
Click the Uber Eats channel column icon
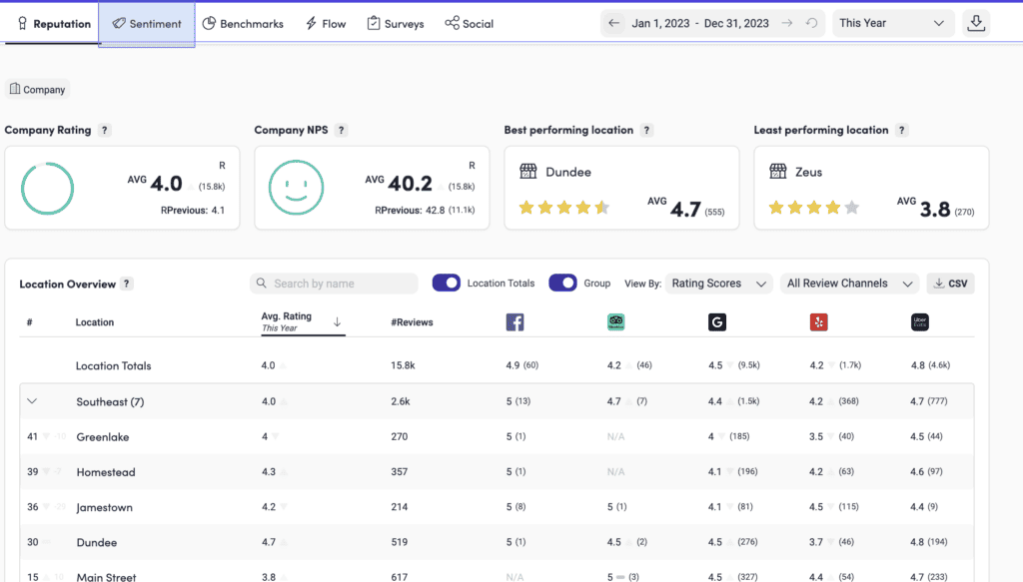coord(920,322)
